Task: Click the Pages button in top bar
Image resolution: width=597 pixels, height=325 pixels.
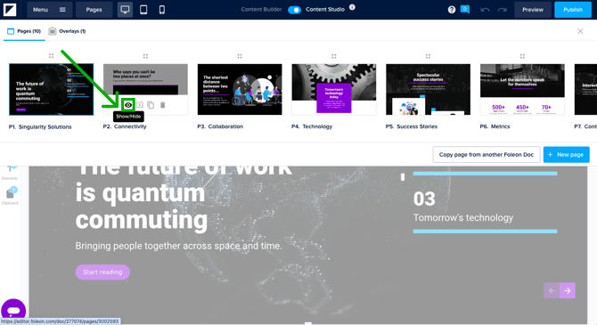Action: tap(94, 10)
